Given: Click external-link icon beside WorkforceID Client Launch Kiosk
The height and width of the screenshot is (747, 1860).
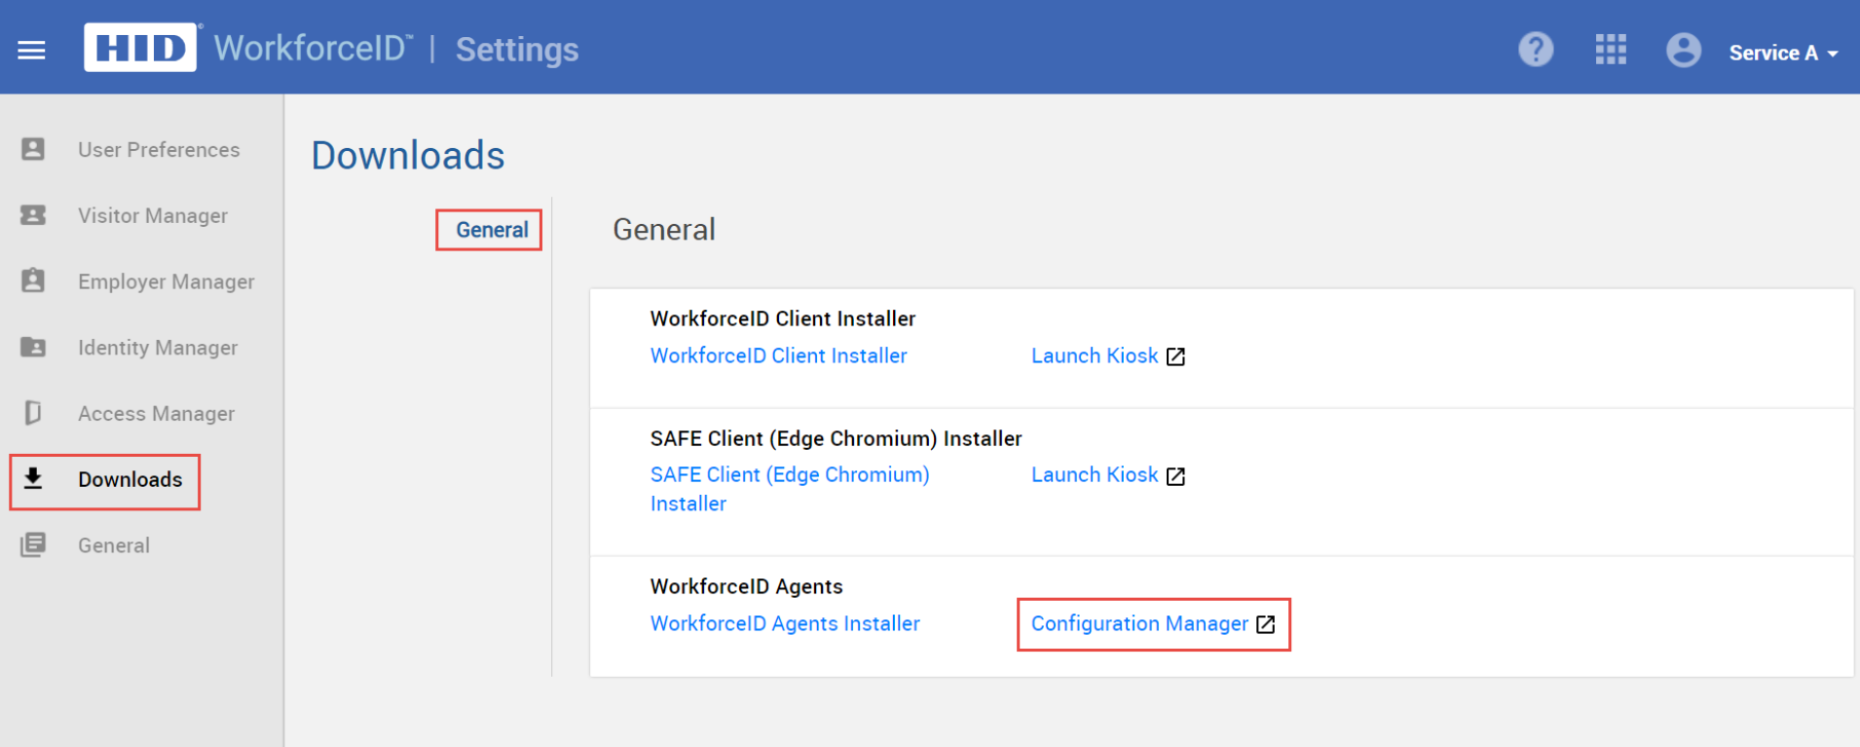Looking at the screenshot, I should click(1175, 356).
